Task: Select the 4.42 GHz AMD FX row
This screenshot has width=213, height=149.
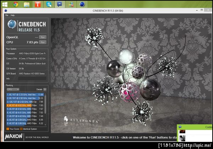Action: (x=25, y=116)
